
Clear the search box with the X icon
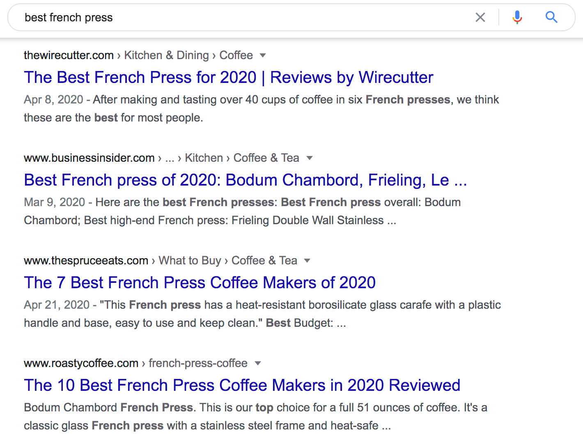pos(480,17)
